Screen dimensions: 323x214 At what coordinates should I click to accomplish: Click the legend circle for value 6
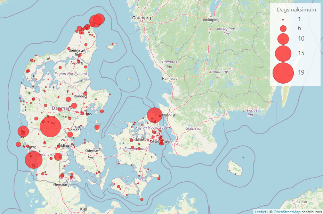[283, 28]
